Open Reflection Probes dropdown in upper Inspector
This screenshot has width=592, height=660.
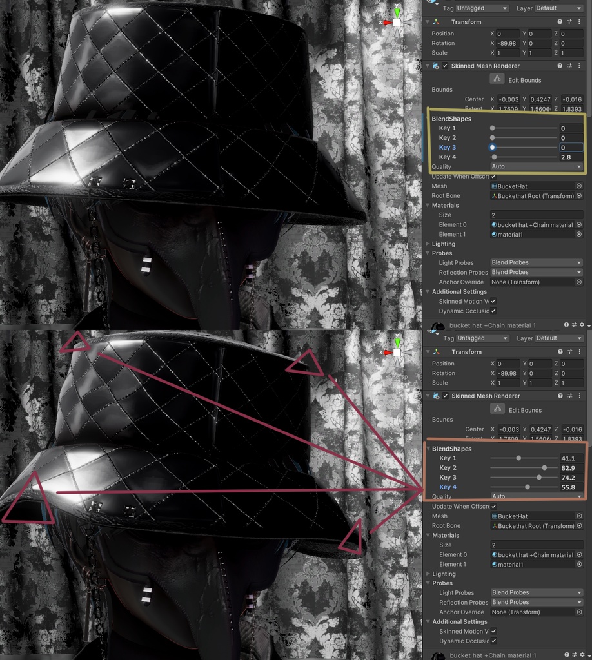click(537, 273)
